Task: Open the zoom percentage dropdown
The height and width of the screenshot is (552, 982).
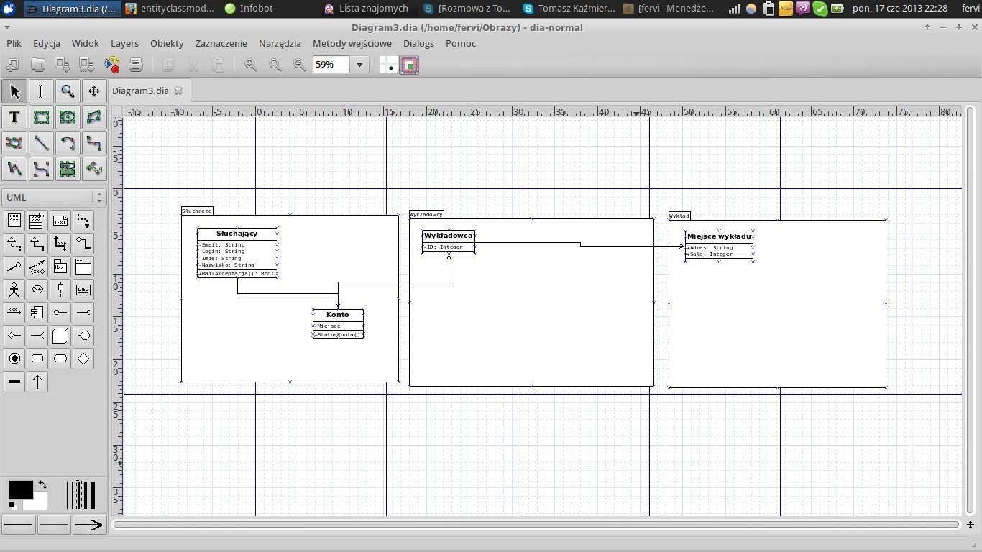Action: (359, 65)
